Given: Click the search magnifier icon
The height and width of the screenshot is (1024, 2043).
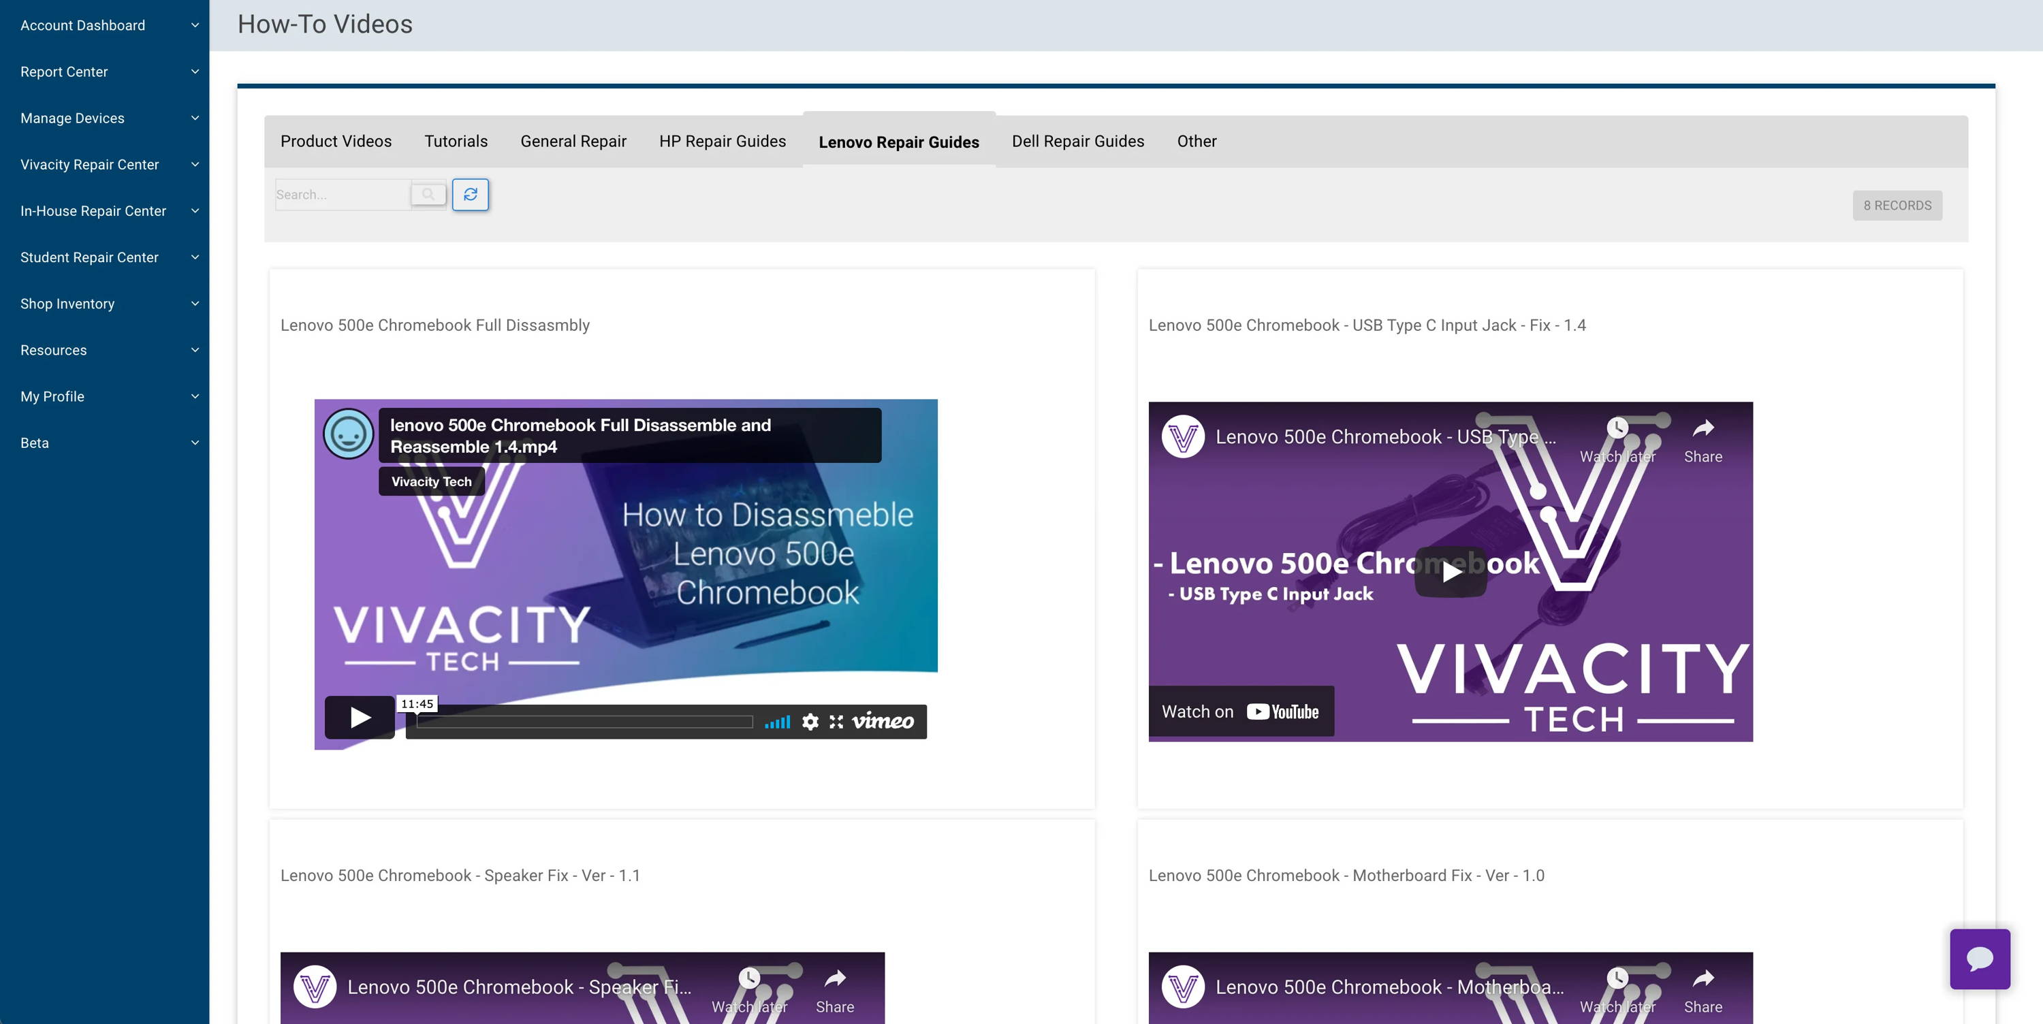Looking at the screenshot, I should pos(428,194).
